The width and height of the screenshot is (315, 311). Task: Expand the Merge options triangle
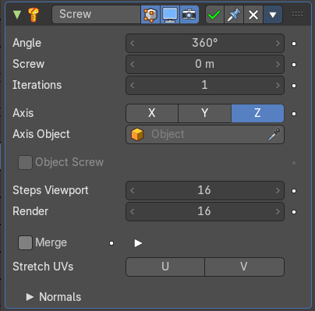click(x=138, y=243)
